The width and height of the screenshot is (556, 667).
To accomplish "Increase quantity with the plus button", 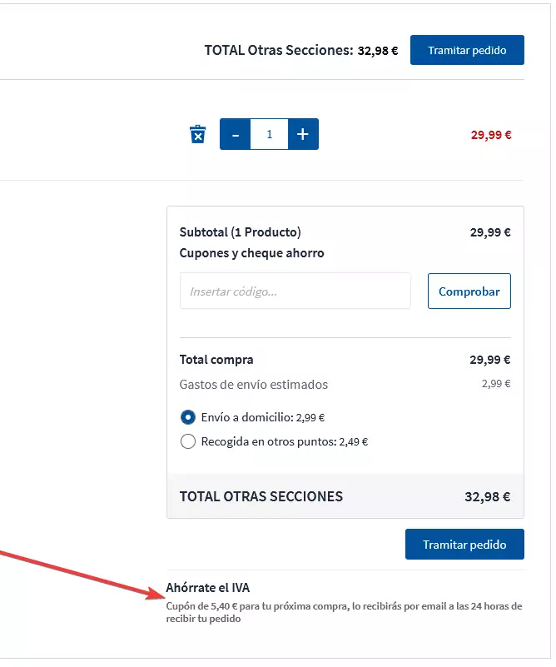I will tap(303, 134).
